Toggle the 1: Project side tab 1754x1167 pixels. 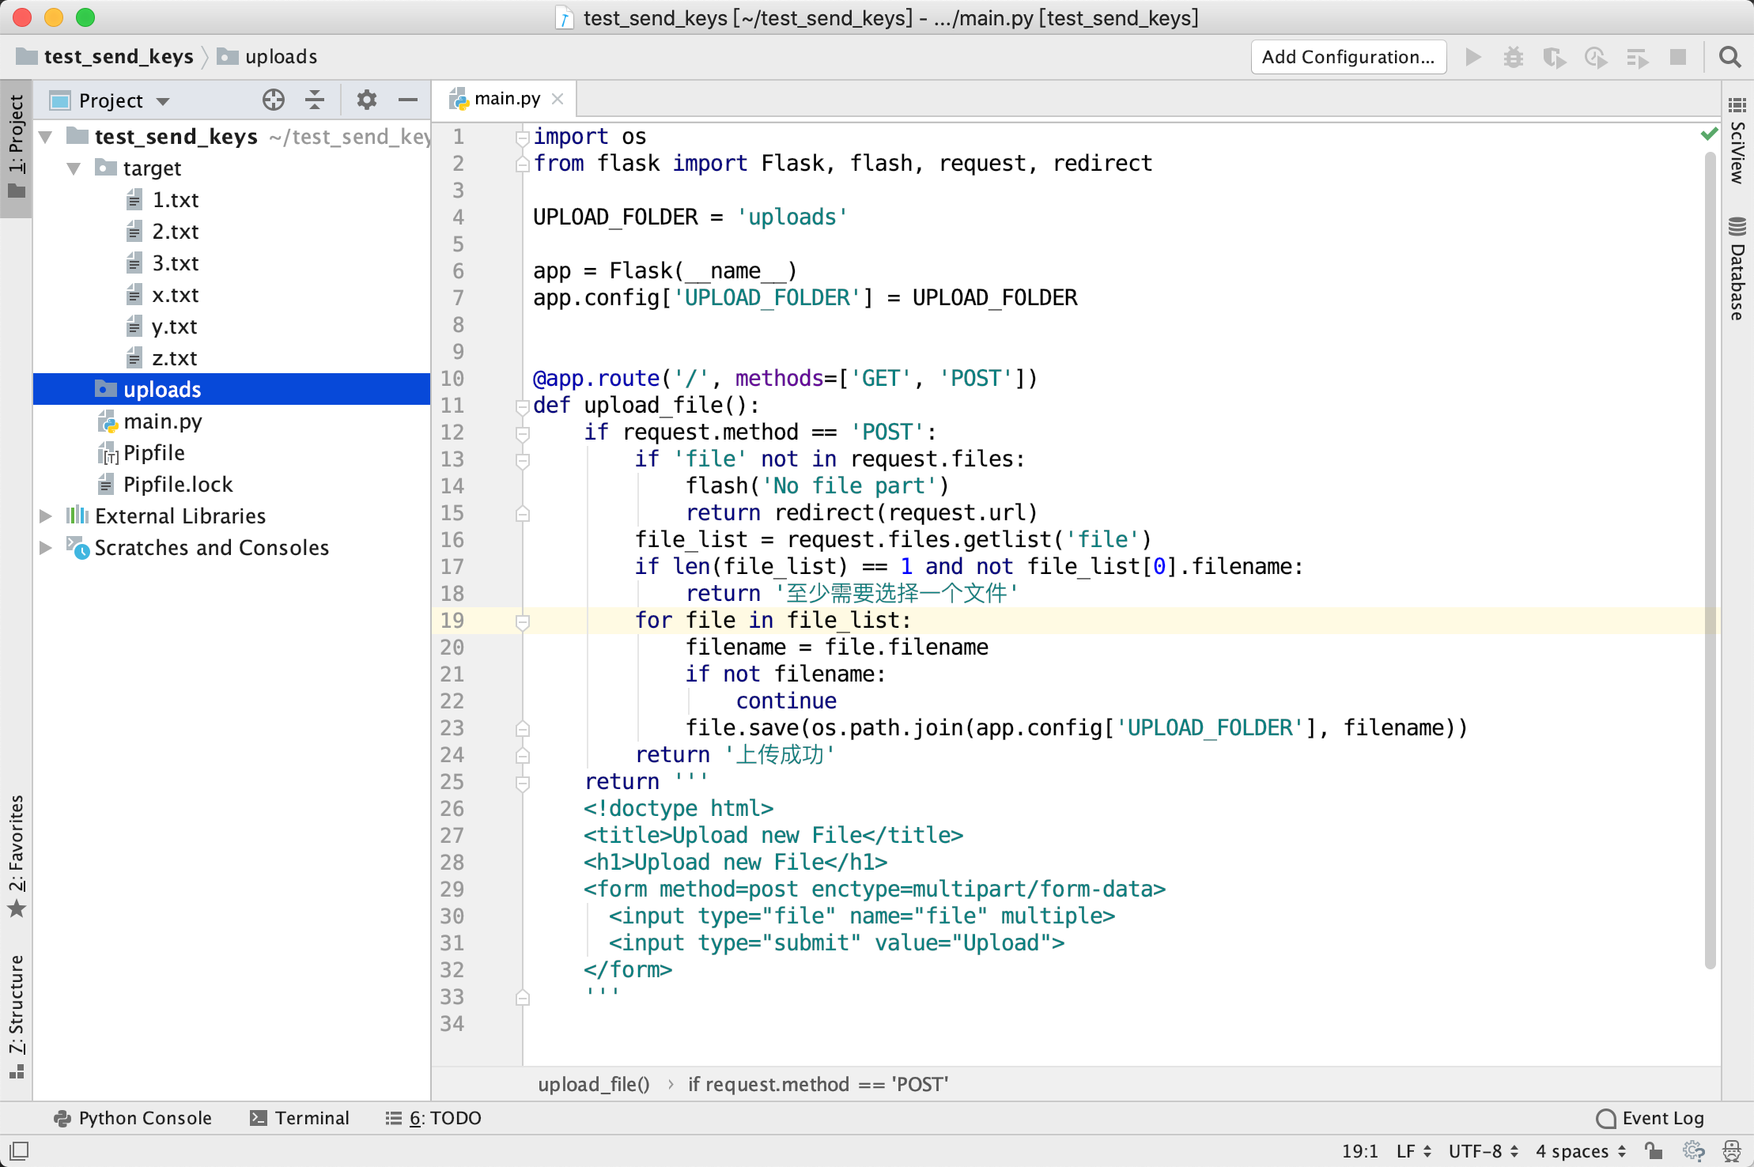point(16,148)
